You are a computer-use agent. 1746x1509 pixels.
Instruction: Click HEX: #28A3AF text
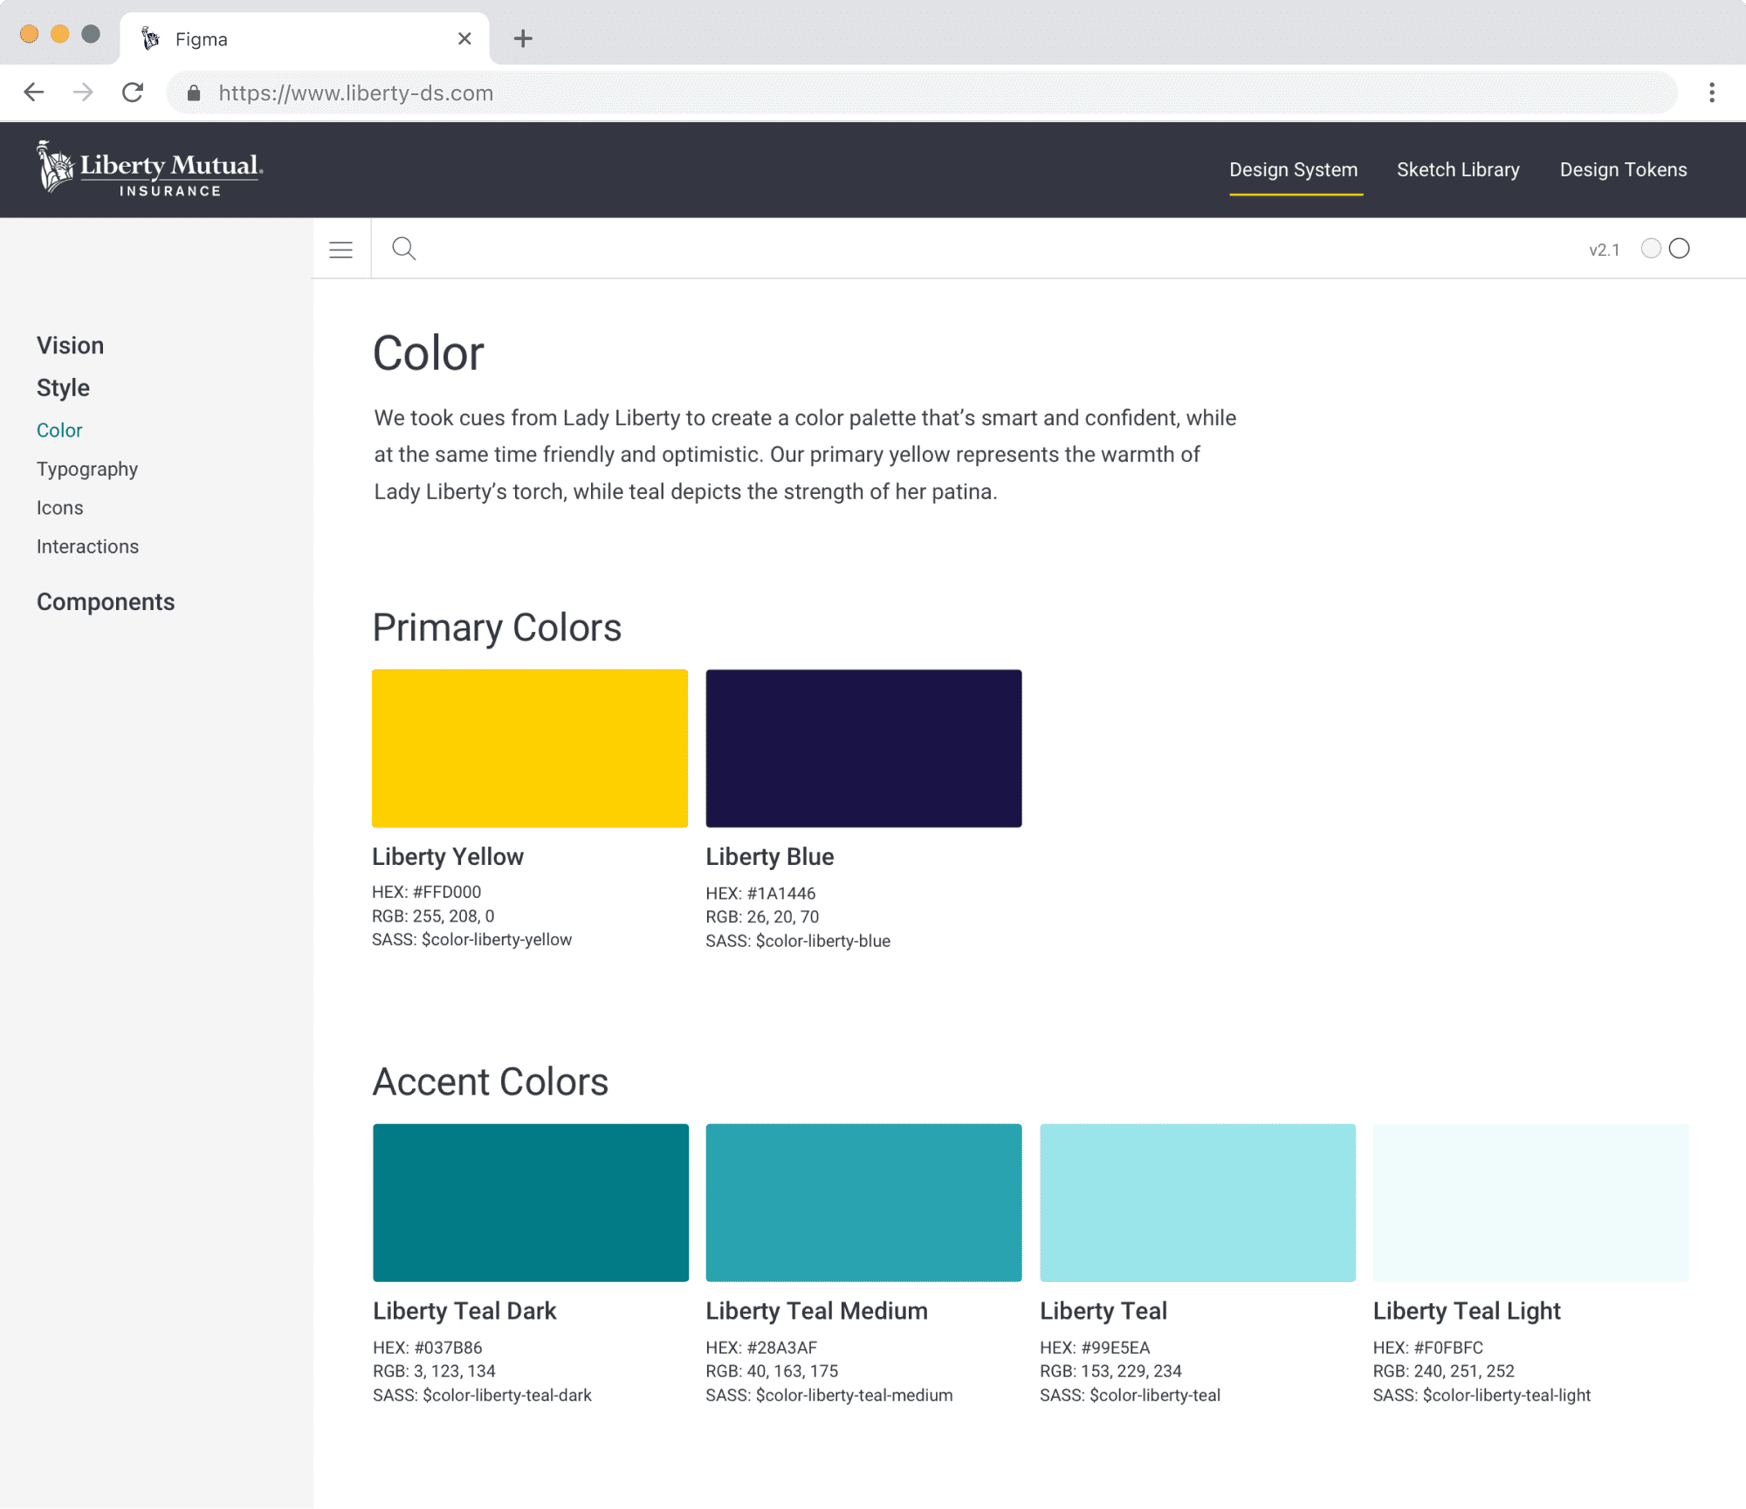tap(761, 1348)
